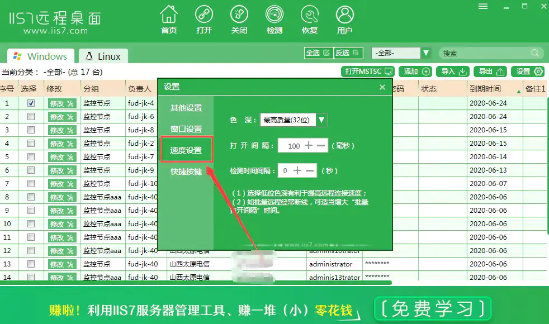
Task: Expand the -全部- category dropdown
Action: [426, 53]
